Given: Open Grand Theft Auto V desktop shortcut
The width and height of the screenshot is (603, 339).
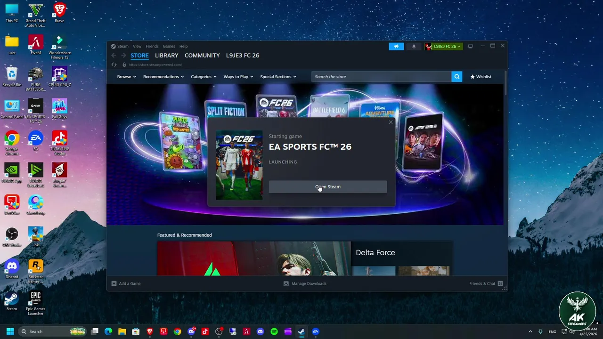Looking at the screenshot, I should (36, 15).
